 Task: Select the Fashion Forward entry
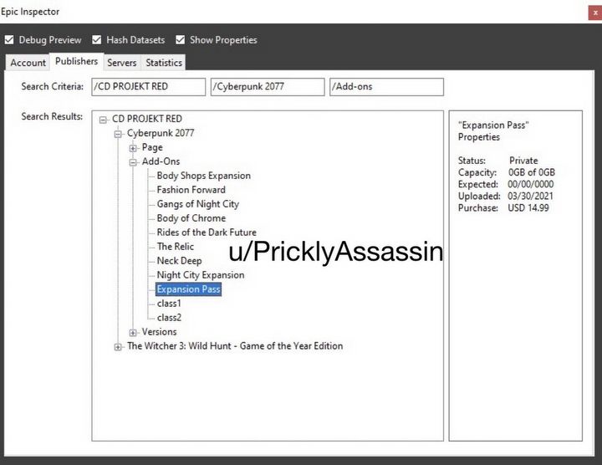[191, 190]
